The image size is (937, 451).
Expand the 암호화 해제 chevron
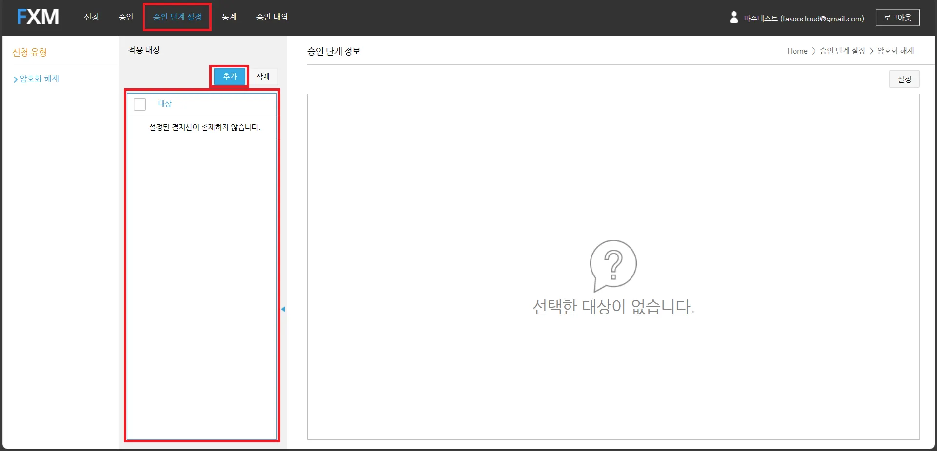coord(15,79)
